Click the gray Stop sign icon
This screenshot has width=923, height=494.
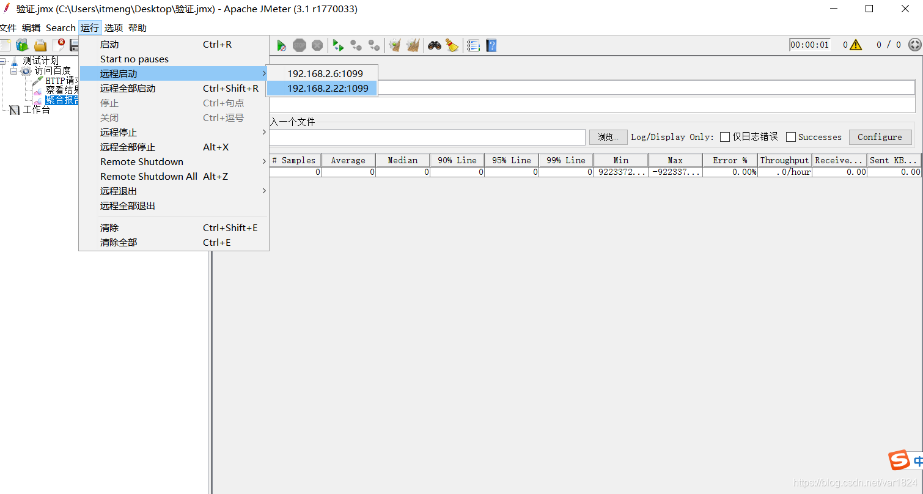tap(299, 45)
